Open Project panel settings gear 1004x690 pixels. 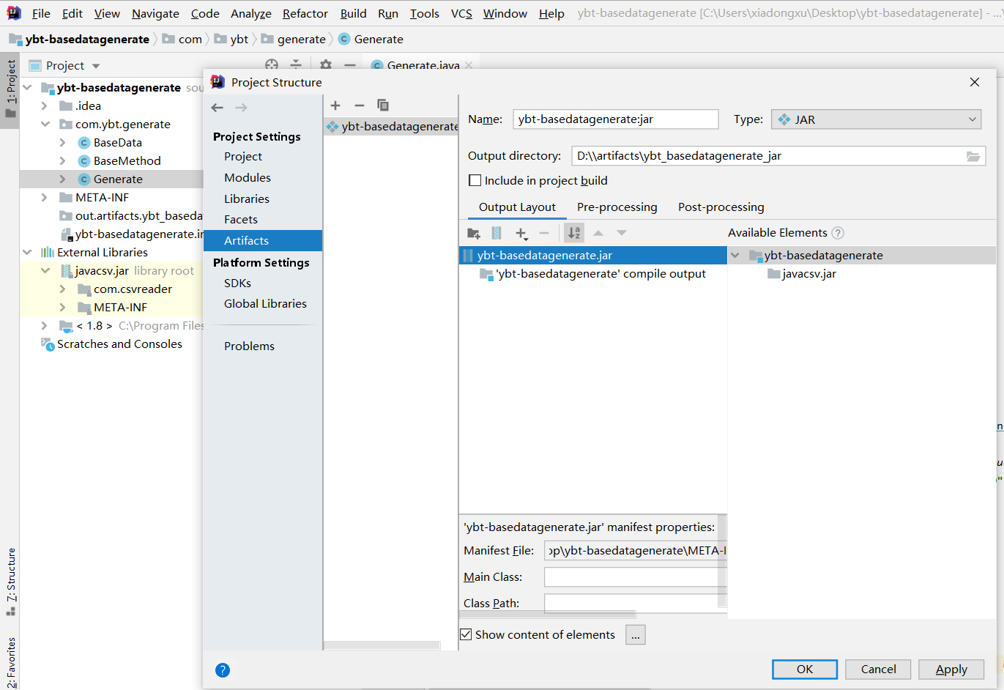(x=326, y=64)
